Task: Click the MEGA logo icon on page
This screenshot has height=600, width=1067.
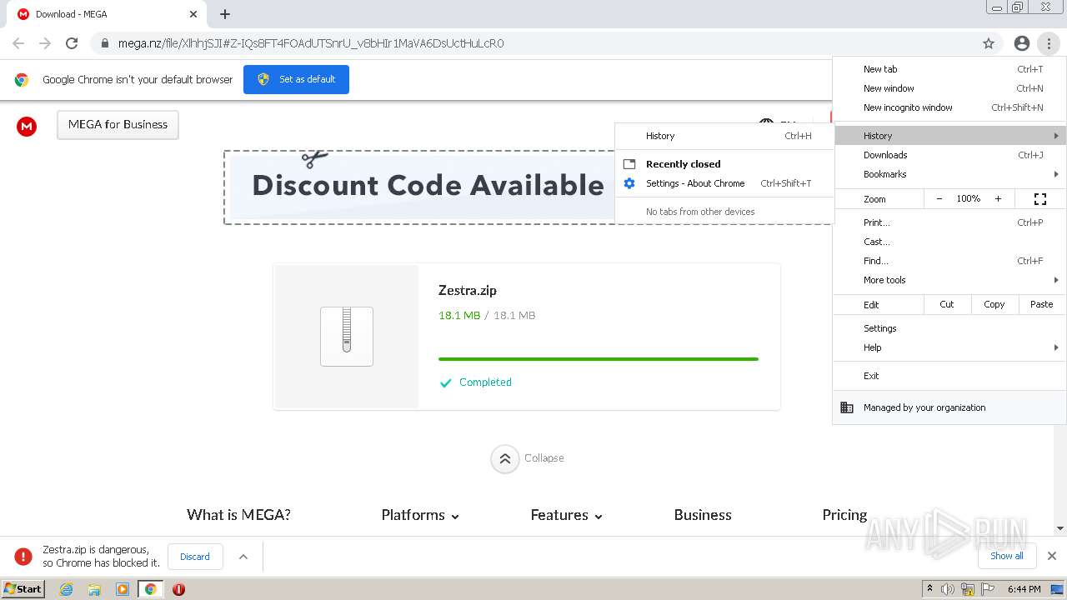Action: [x=27, y=126]
